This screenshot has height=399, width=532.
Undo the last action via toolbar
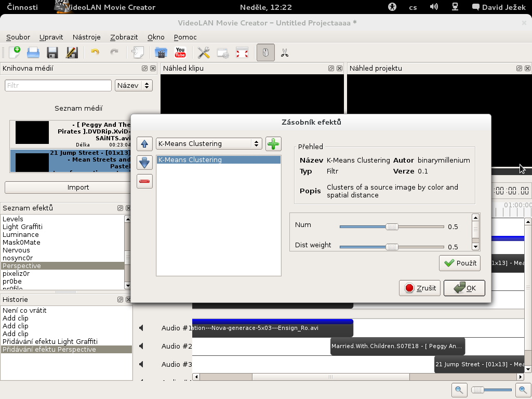(95, 52)
